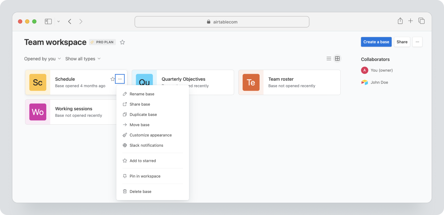444x215 pixels.
Task: Star the Schedule base
Action: [113, 79]
